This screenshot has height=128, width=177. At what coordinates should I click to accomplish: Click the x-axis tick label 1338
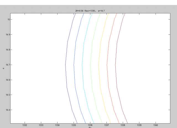click(x=123, y=125)
